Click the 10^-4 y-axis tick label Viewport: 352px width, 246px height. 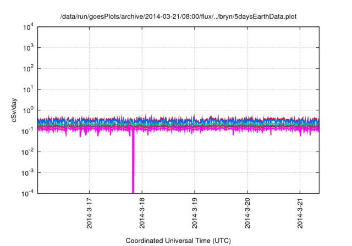pos(28,193)
